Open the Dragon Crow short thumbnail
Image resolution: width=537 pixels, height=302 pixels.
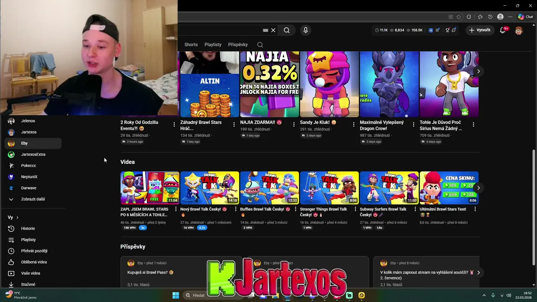[x=389, y=84]
